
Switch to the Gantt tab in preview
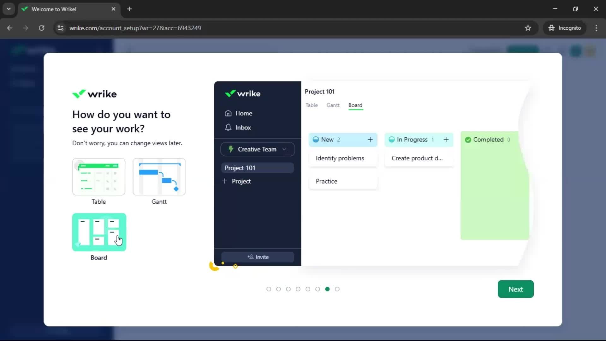pos(333,105)
